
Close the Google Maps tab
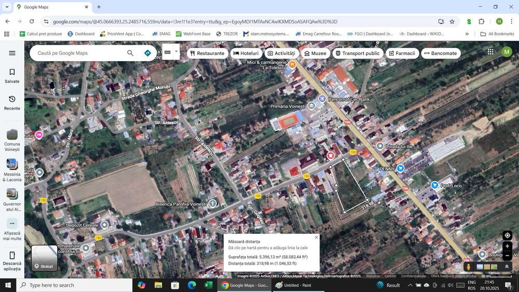click(86, 7)
